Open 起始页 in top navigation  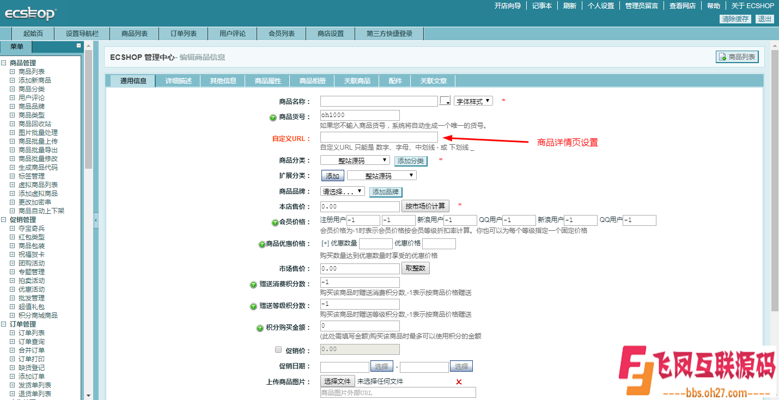(33, 34)
